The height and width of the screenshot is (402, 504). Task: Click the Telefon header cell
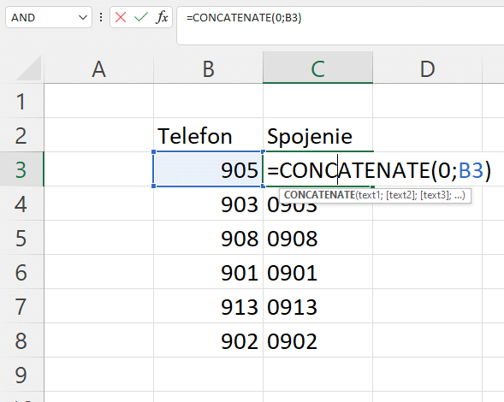coord(208,135)
